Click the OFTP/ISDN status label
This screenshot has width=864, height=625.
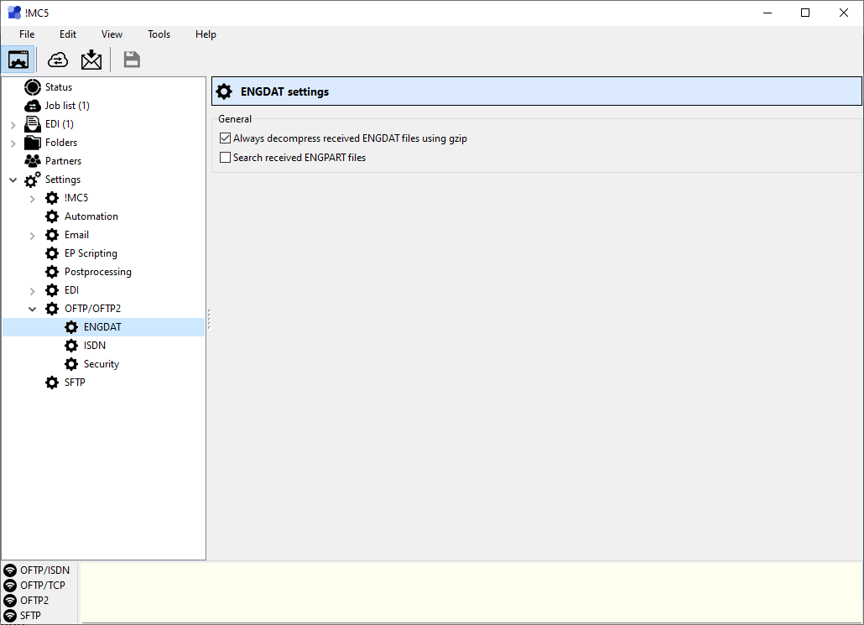coord(45,570)
